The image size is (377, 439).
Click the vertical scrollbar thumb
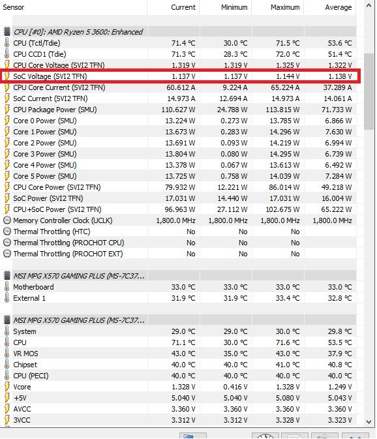pyautogui.click(x=369, y=91)
